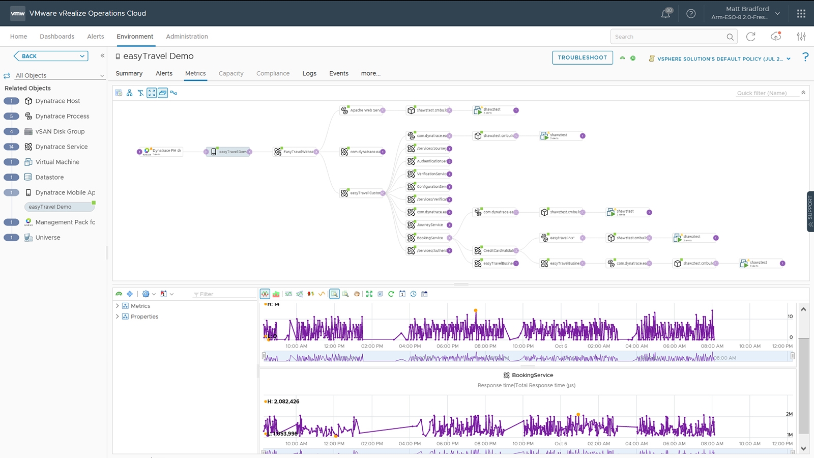The width and height of the screenshot is (814, 458).
Task: Click the first object detail icon in topology toolbar
Action: tap(119, 93)
